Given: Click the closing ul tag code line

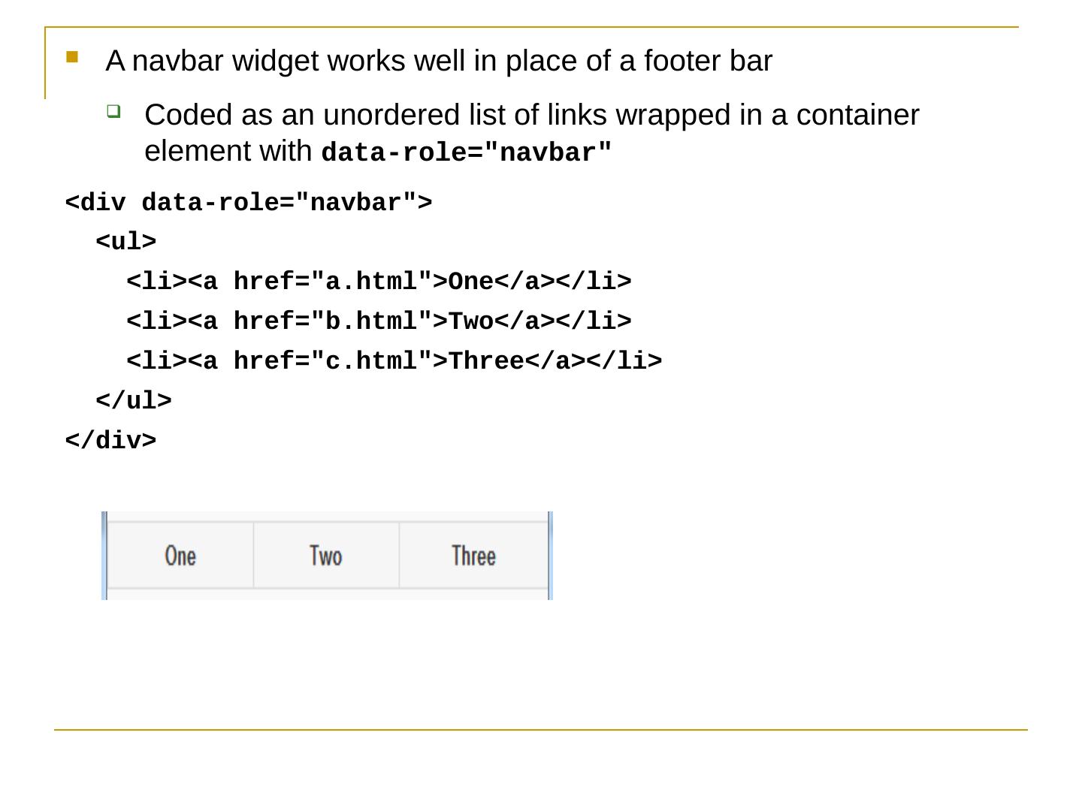Looking at the screenshot, I should tap(134, 401).
